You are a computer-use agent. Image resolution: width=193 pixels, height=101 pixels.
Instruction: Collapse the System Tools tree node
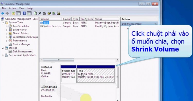3,23
